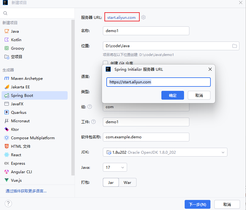Viewport: 246px width, 210px height.
Task: Click the search field in sidebar
Action: click(x=37, y=13)
